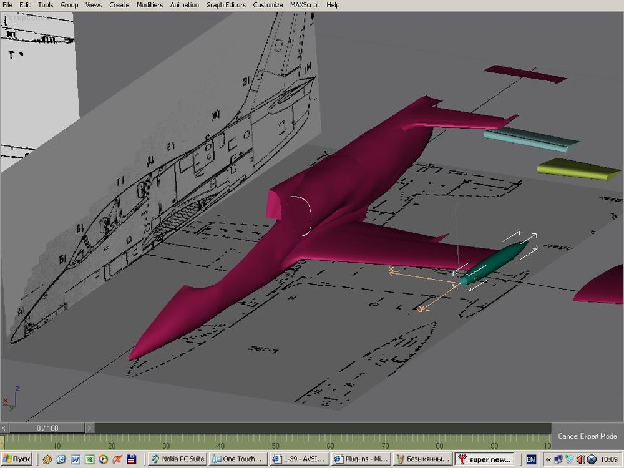Click the EN language indicator

click(531, 459)
